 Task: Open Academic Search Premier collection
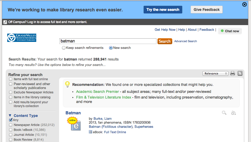(x=97, y=92)
